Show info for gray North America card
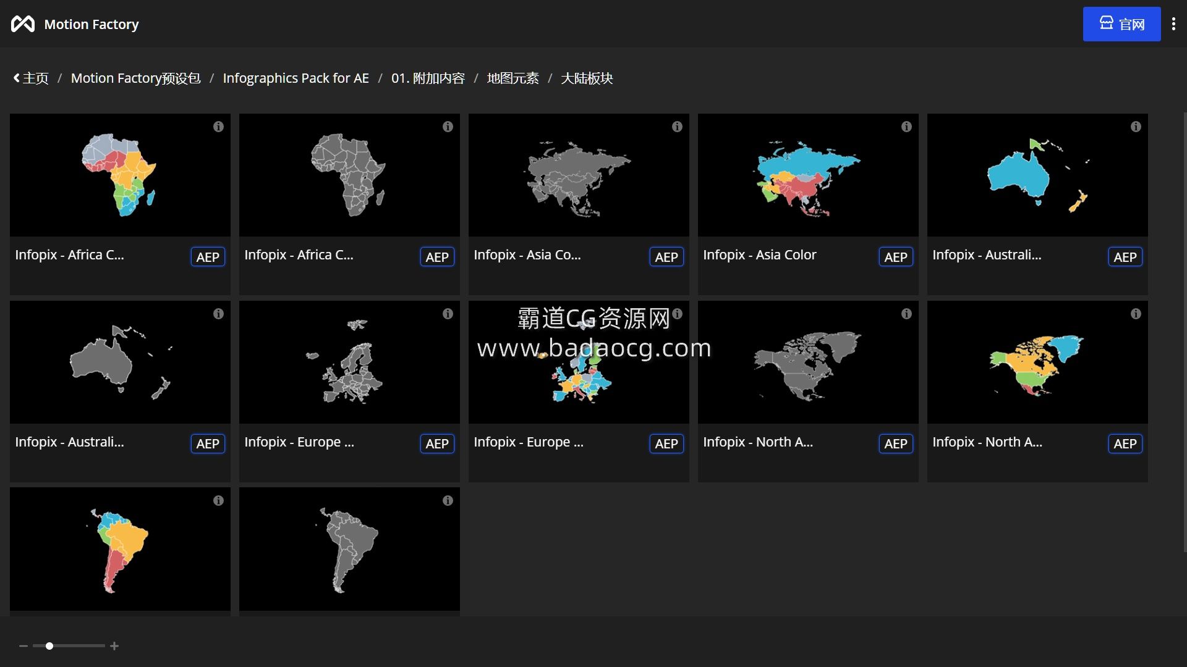Screen dimensions: 1187x667 [906, 314]
